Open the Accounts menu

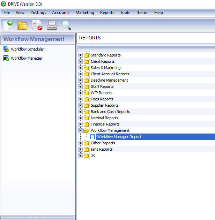[61, 13]
